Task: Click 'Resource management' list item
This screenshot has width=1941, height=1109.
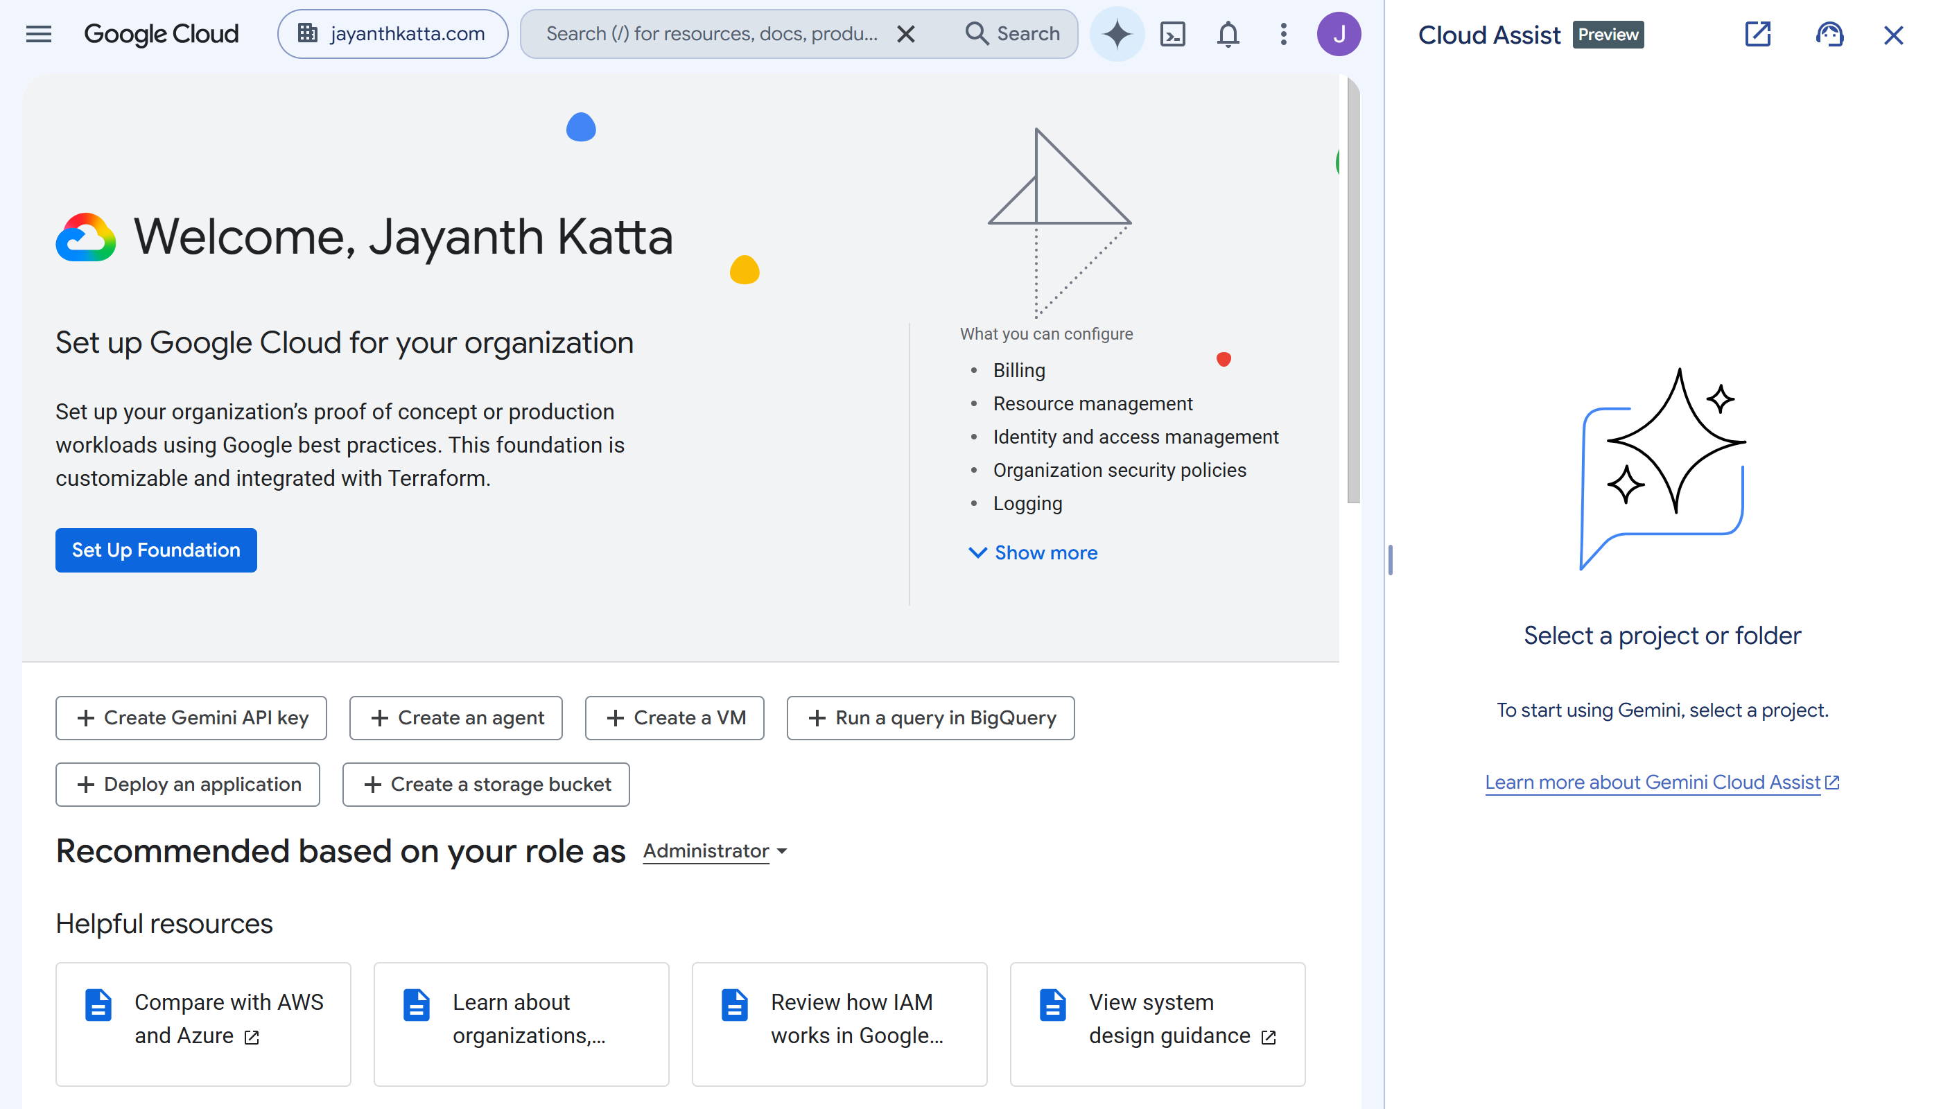Action: [x=1093, y=403]
